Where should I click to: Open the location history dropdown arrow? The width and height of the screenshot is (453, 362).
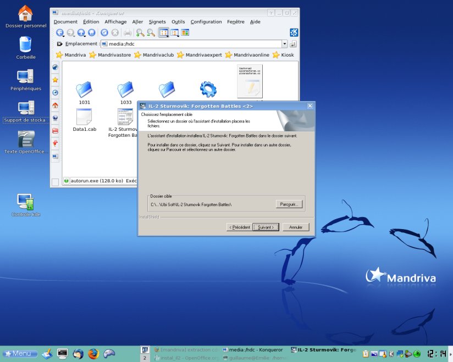click(285, 44)
